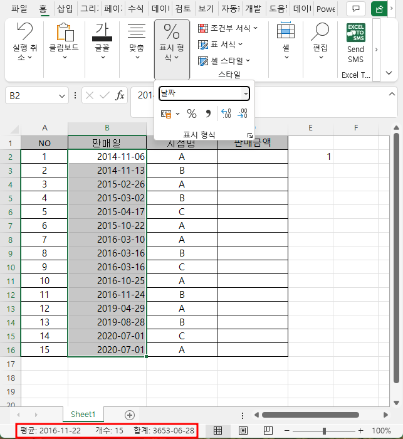Click the vertical scroll down arrow
403x439 pixels.
396,403
